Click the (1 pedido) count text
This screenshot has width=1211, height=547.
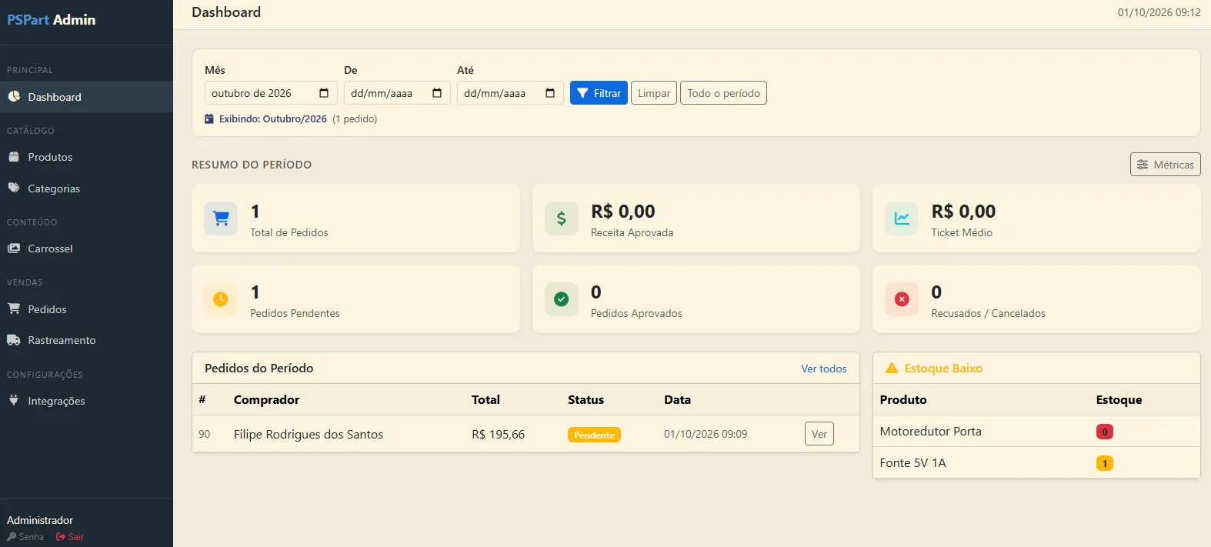tap(355, 119)
